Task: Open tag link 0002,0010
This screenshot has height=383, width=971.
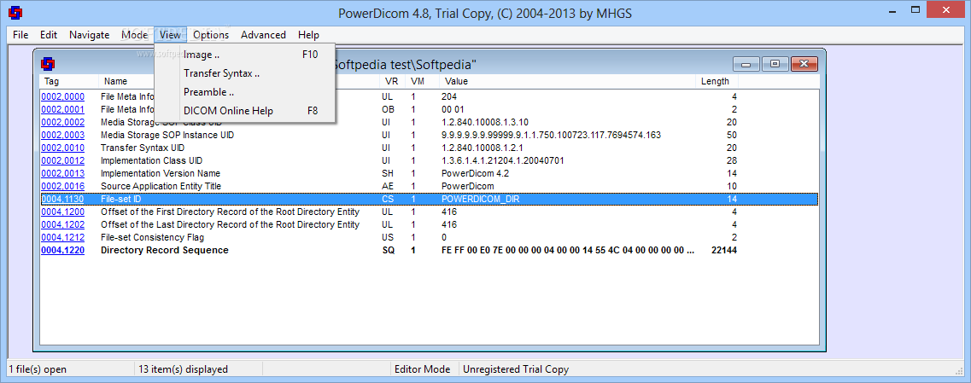Action: pyautogui.click(x=62, y=148)
